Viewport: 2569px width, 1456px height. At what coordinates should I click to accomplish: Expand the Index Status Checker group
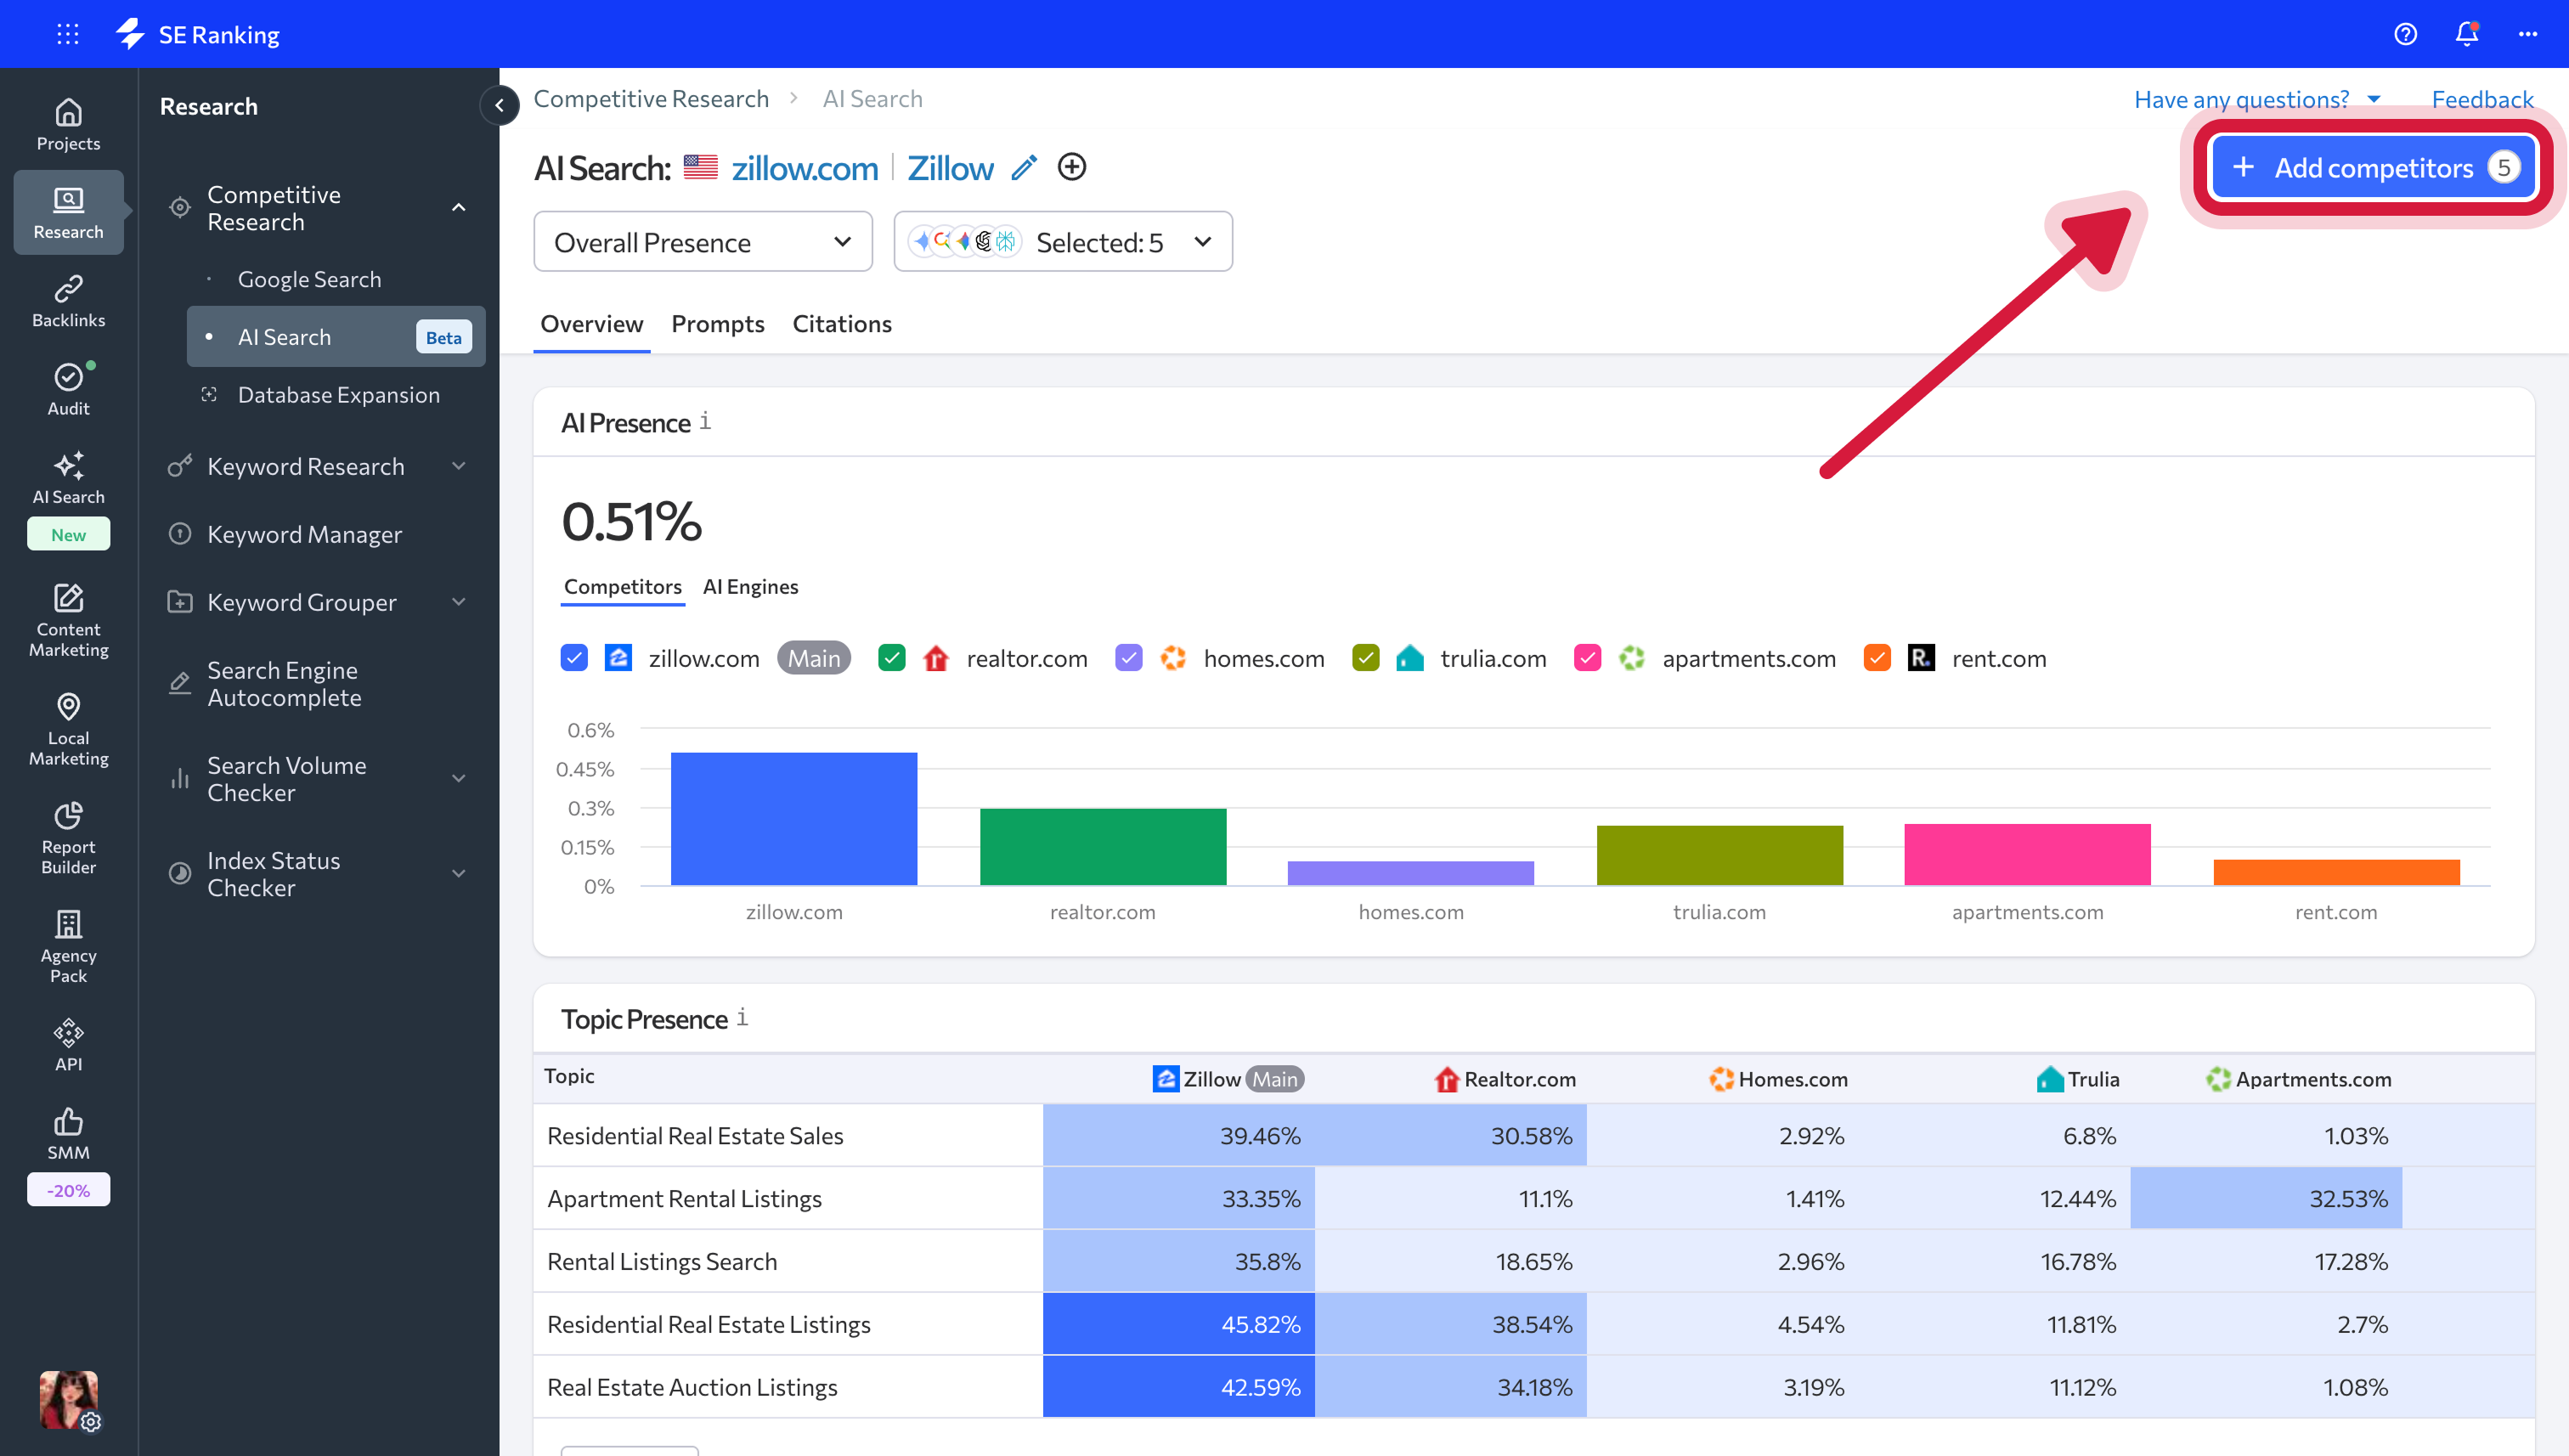point(458,874)
